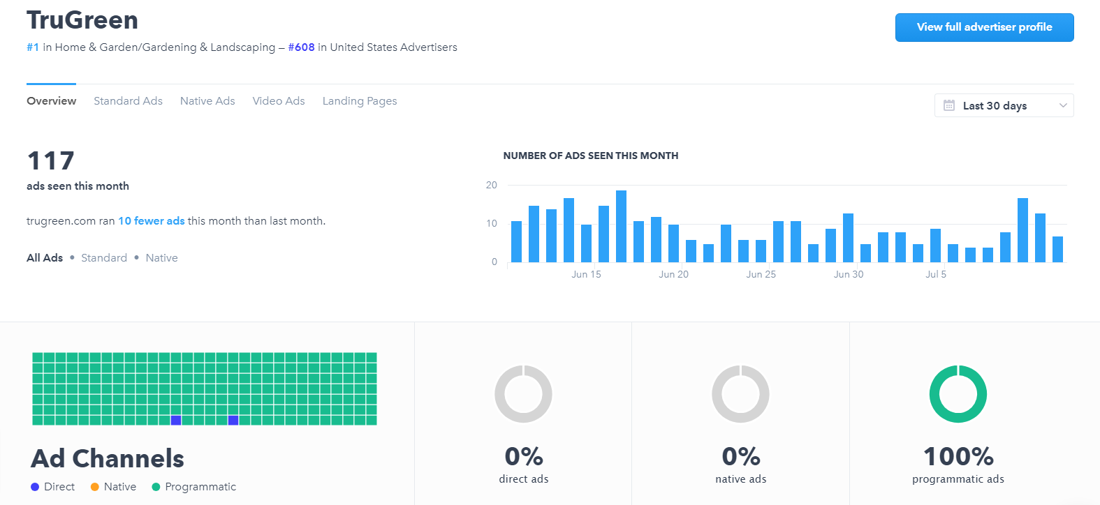Click the orange Native legend dot
This screenshot has height=505, width=1100.
(x=95, y=487)
